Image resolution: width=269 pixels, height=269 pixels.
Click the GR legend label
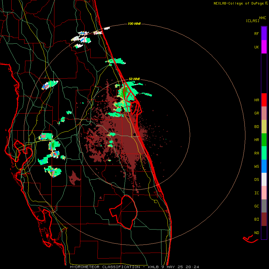[256, 113]
